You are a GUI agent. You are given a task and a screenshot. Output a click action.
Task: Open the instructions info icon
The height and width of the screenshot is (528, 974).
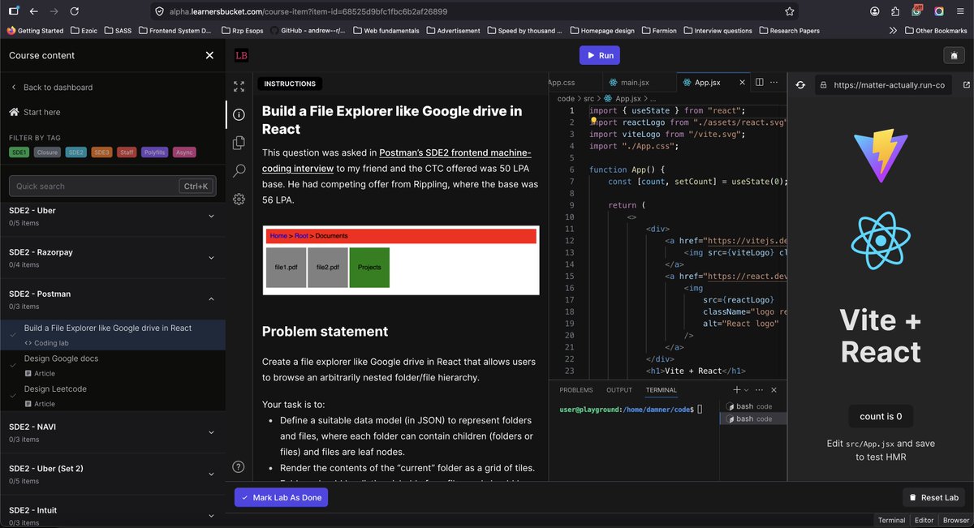[239, 114]
